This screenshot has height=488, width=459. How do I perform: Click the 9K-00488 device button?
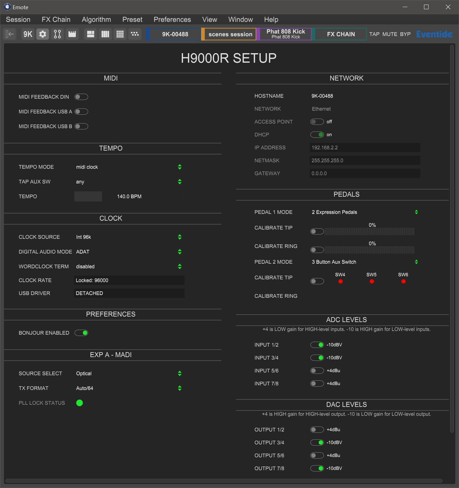pos(174,34)
